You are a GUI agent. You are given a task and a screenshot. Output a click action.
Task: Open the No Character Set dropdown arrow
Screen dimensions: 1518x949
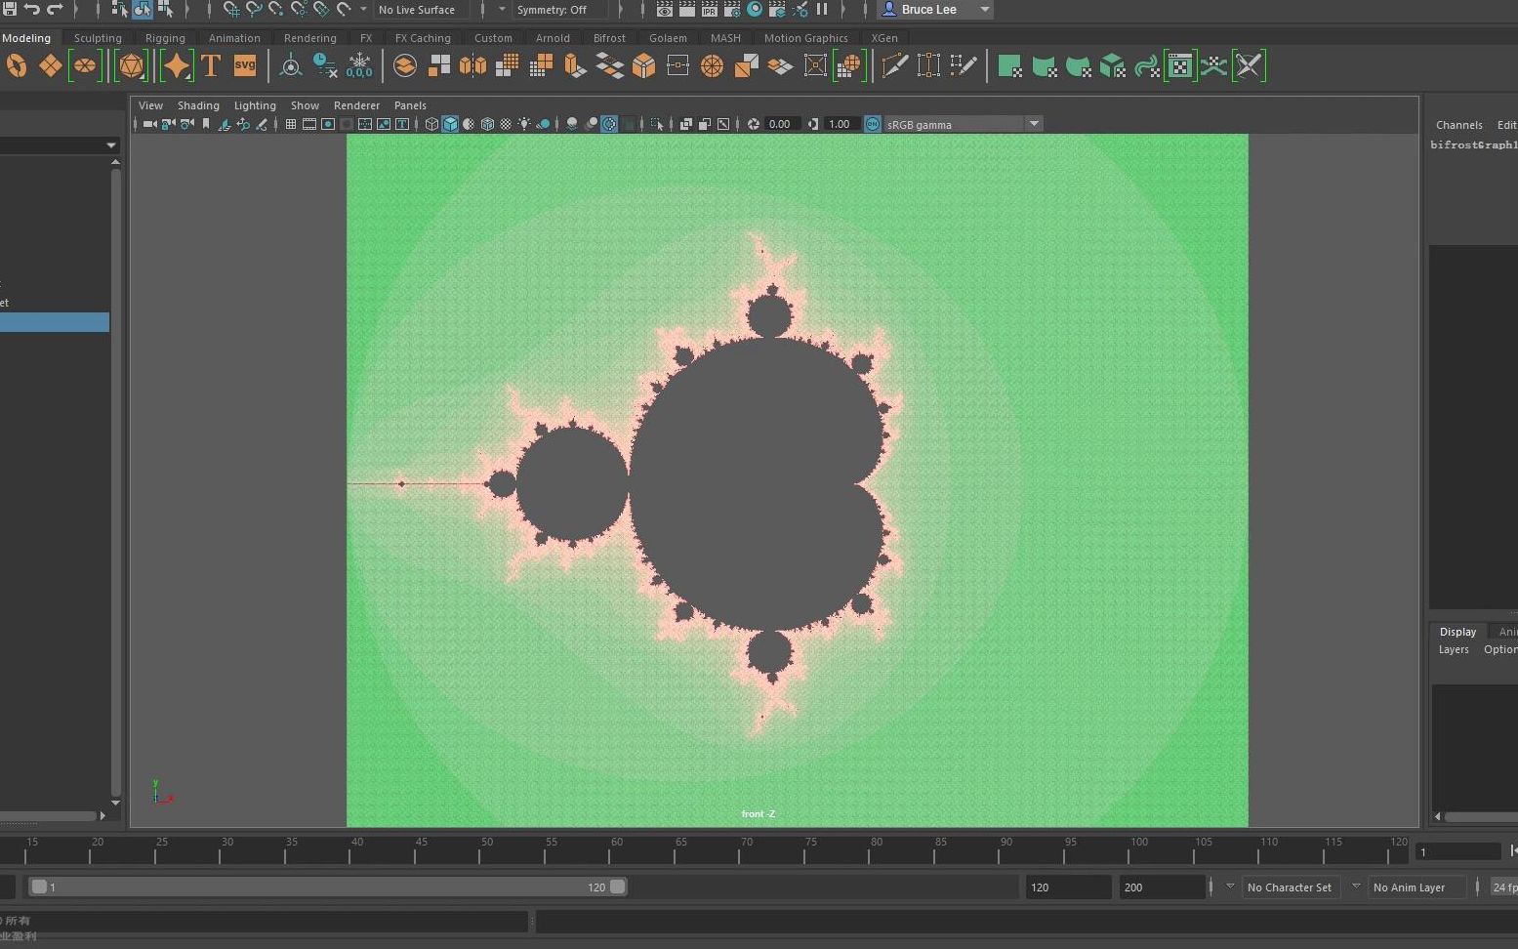click(1230, 887)
